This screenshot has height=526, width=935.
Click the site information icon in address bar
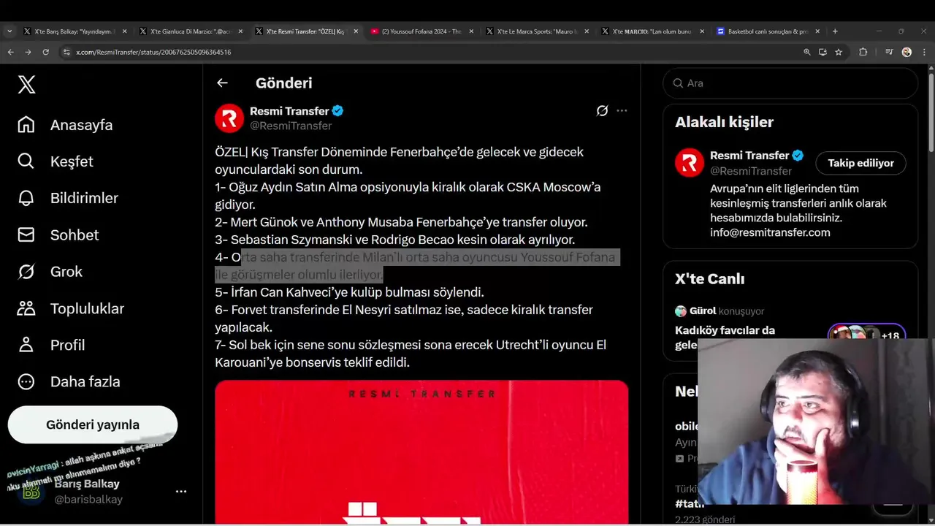point(66,52)
